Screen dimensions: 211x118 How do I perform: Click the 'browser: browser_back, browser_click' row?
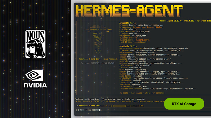(x=141, y=25)
